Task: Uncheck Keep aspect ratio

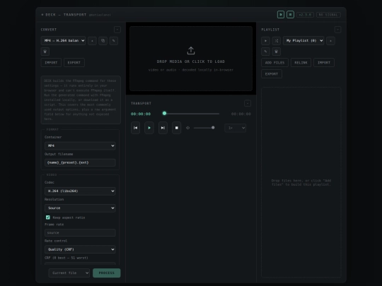Action: (x=48, y=218)
